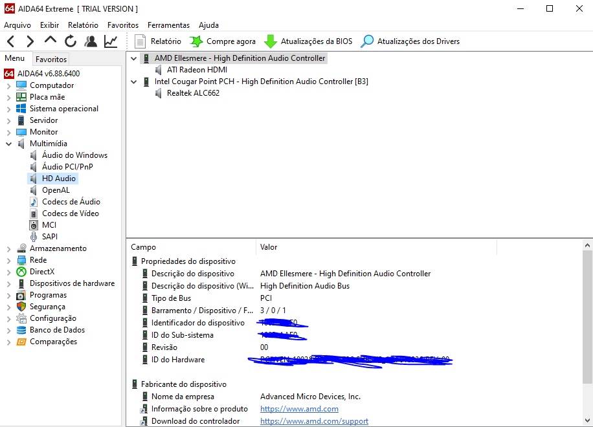
Task: Open the Exibir menu
Action: [x=50, y=25]
